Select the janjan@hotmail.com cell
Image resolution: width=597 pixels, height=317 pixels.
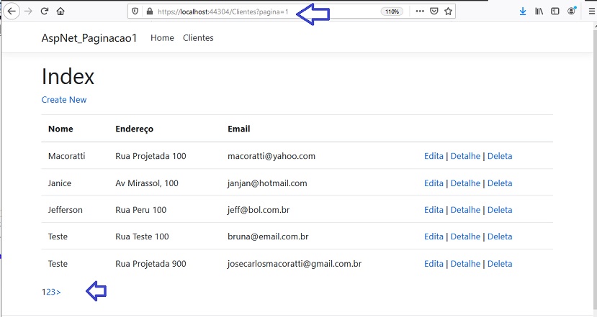tap(267, 183)
